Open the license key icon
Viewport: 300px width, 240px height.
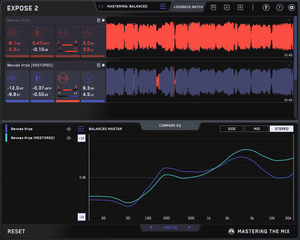click(266, 7)
